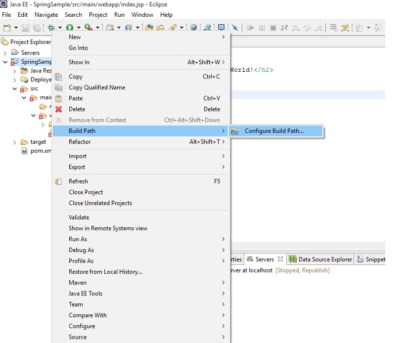Expand the Java Resources tree node
This screenshot has width=405, height=343.
point(15,71)
